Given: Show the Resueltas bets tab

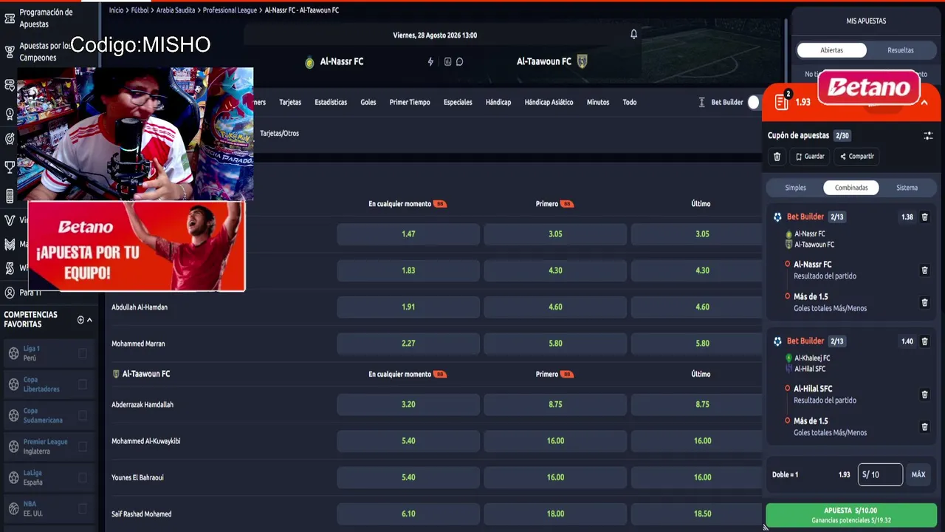Looking at the screenshot, I should pos(900,50).
